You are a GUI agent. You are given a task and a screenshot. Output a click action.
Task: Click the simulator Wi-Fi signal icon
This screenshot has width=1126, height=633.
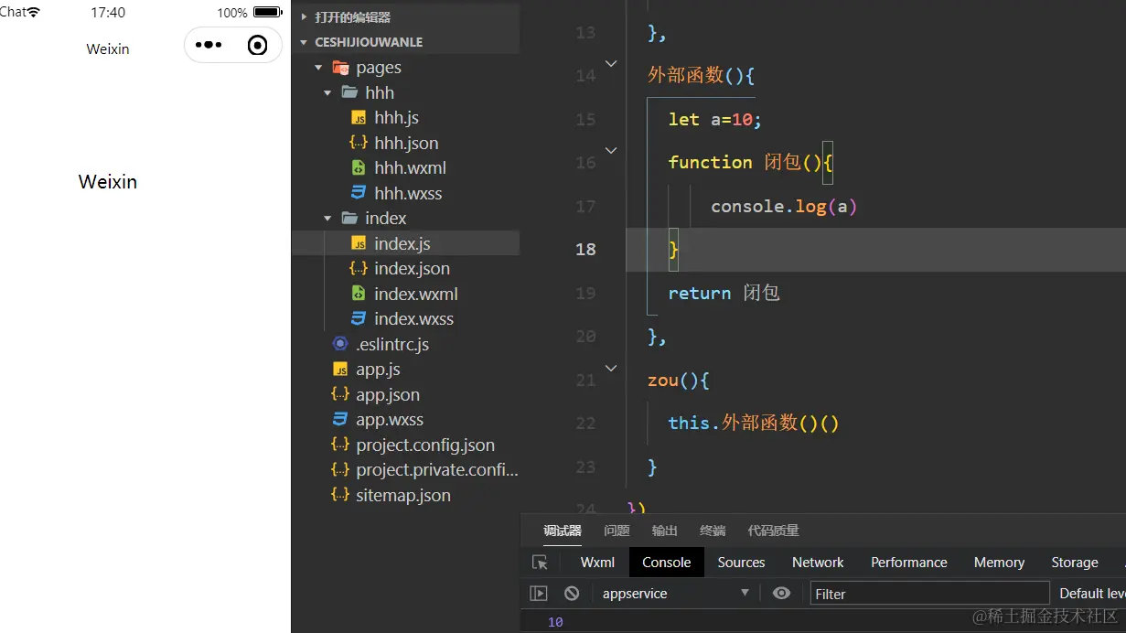tap(34, 12)
